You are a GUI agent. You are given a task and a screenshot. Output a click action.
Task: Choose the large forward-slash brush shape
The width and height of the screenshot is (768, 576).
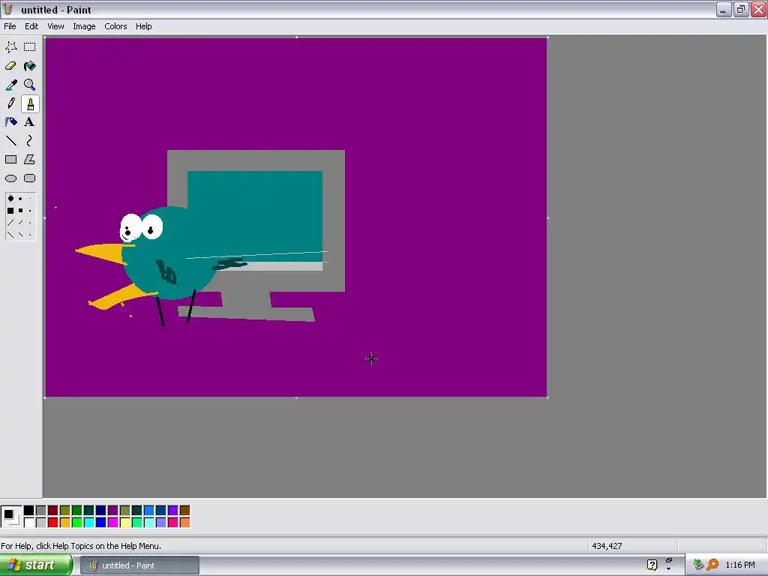pos(10,223)
